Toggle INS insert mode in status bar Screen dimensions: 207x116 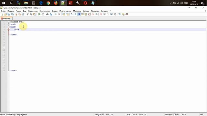click(x=201, y=115)
